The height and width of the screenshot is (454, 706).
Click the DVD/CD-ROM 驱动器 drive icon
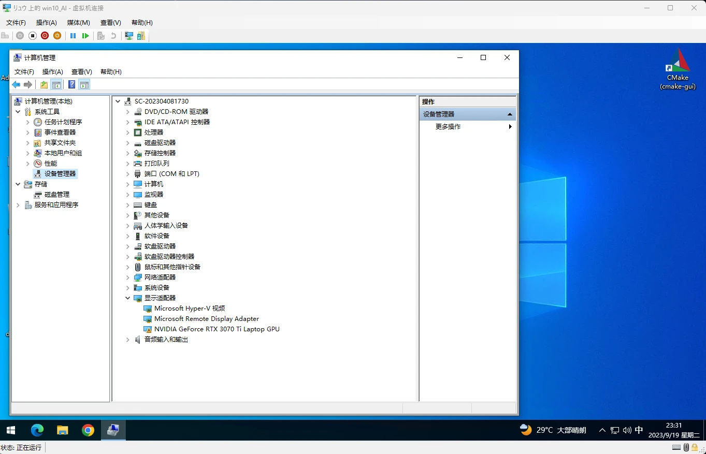pos(138,112)
